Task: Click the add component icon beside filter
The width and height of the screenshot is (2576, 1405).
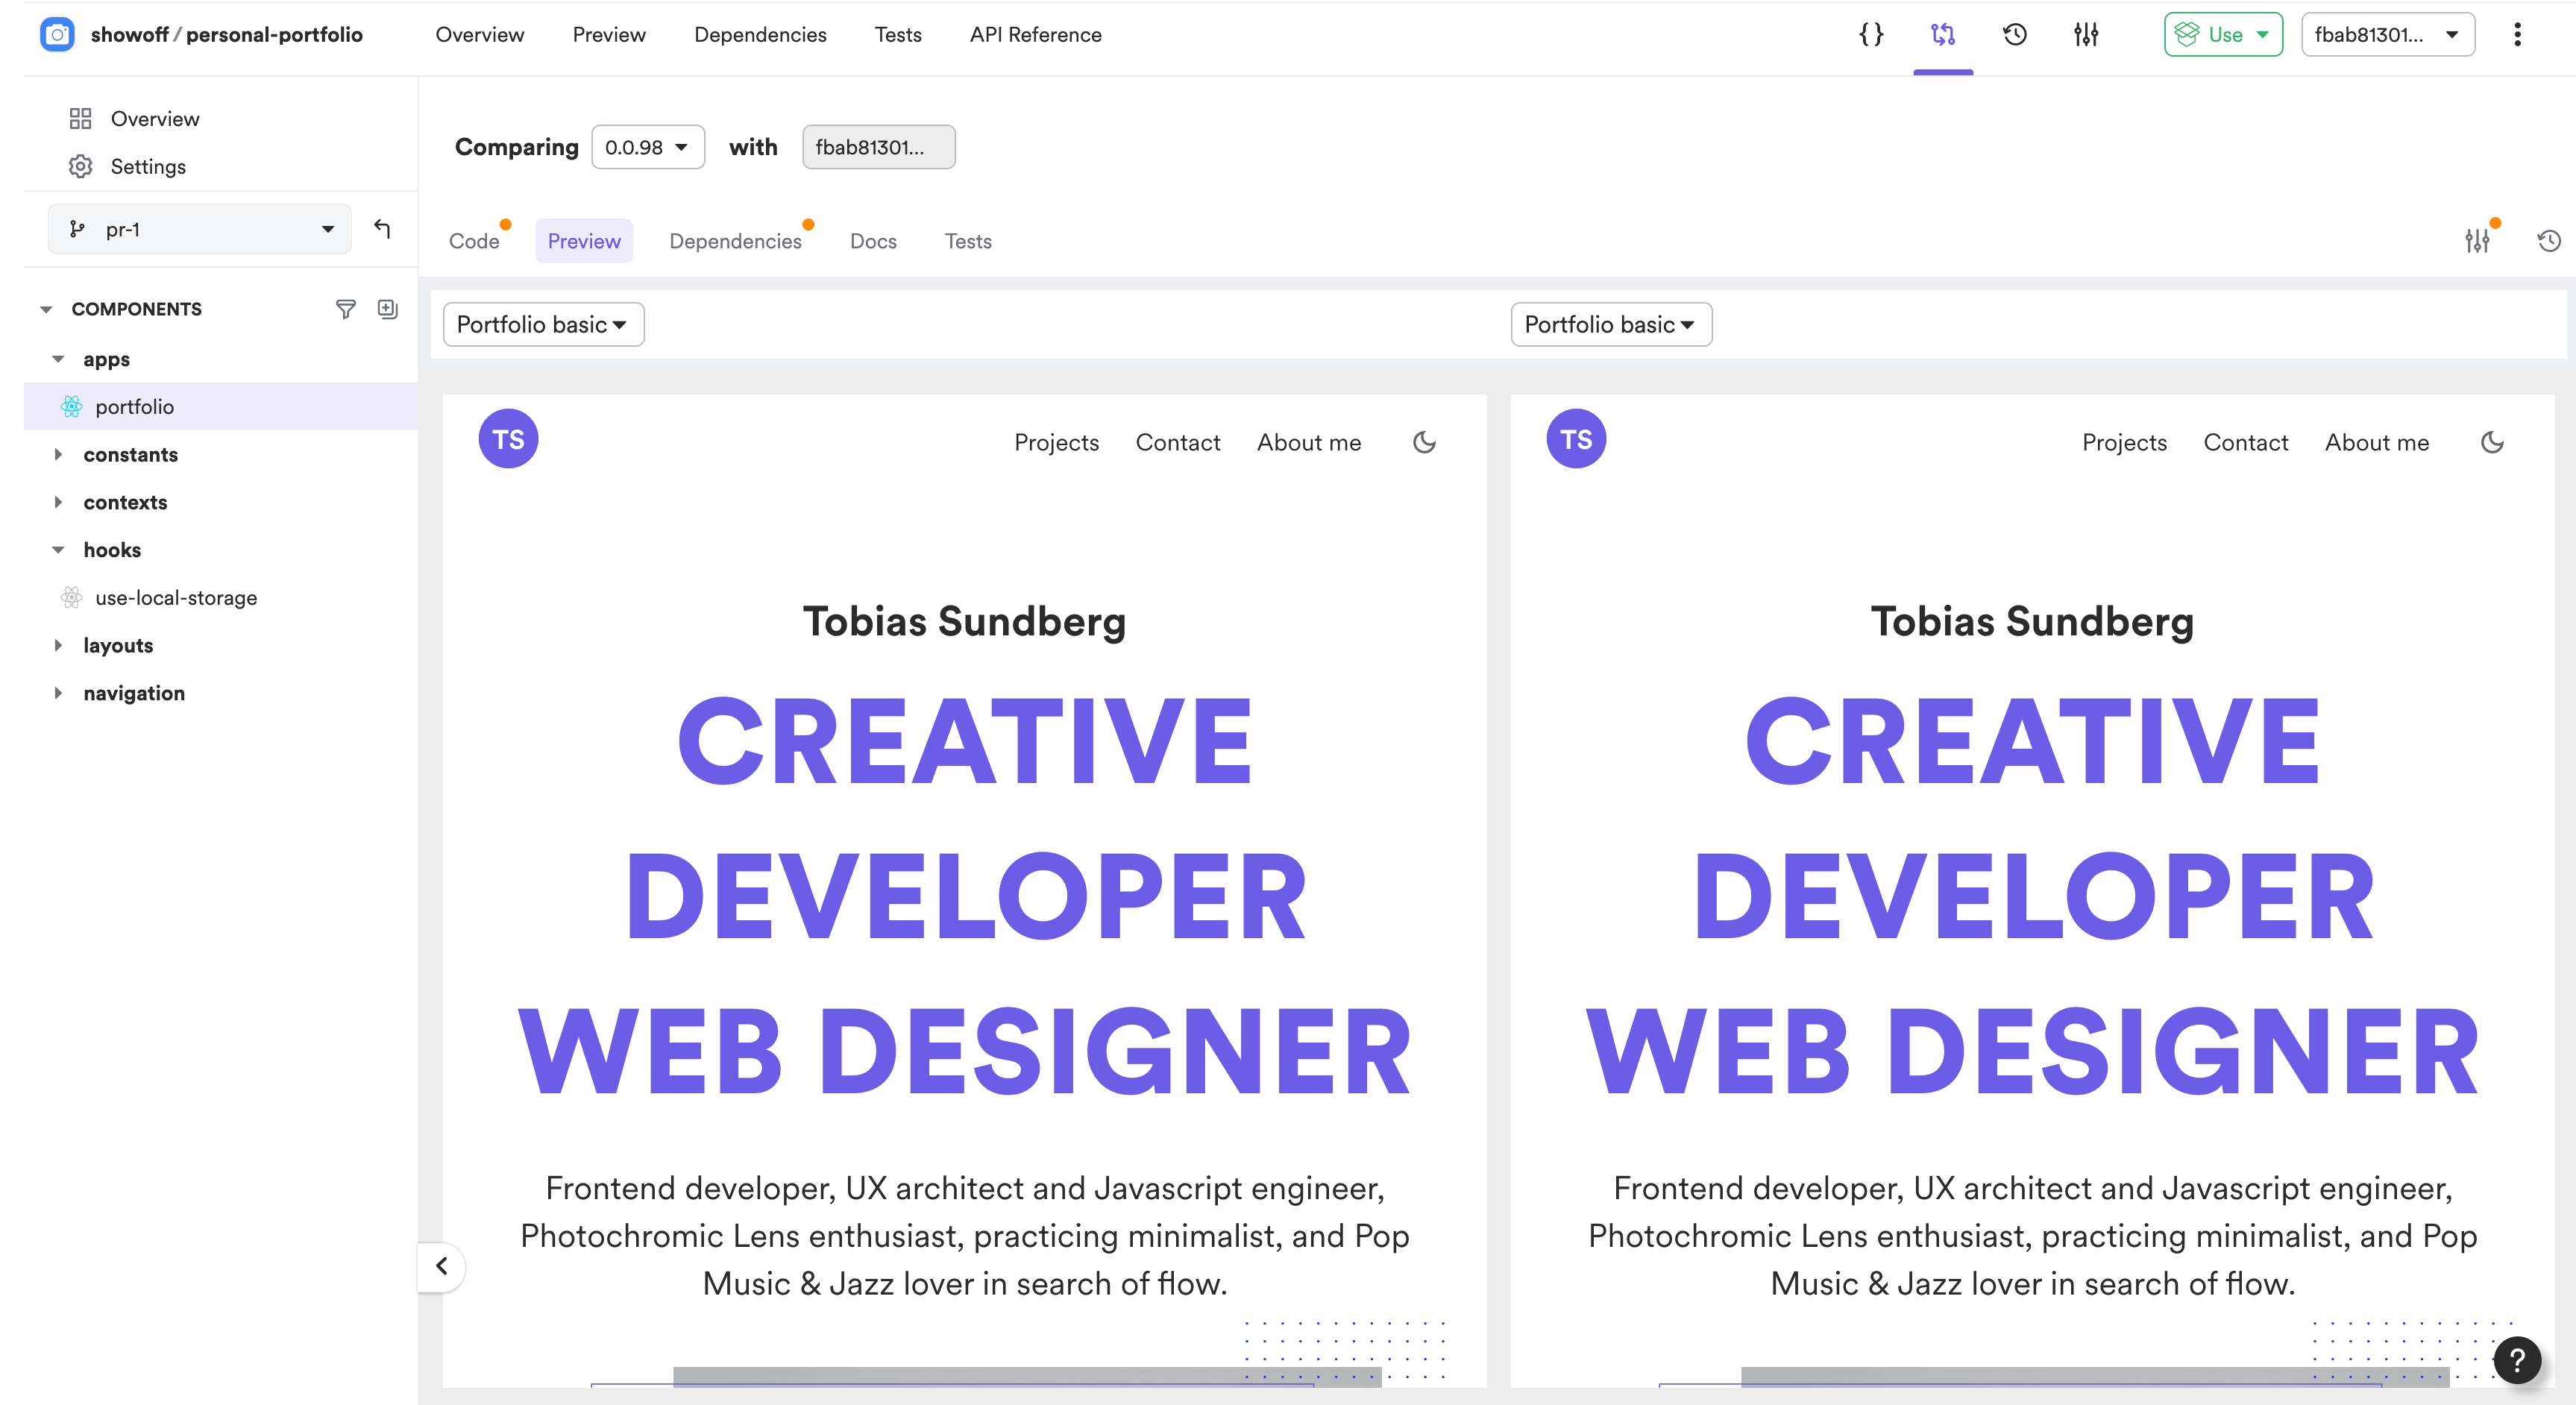Action: point(388,309)
